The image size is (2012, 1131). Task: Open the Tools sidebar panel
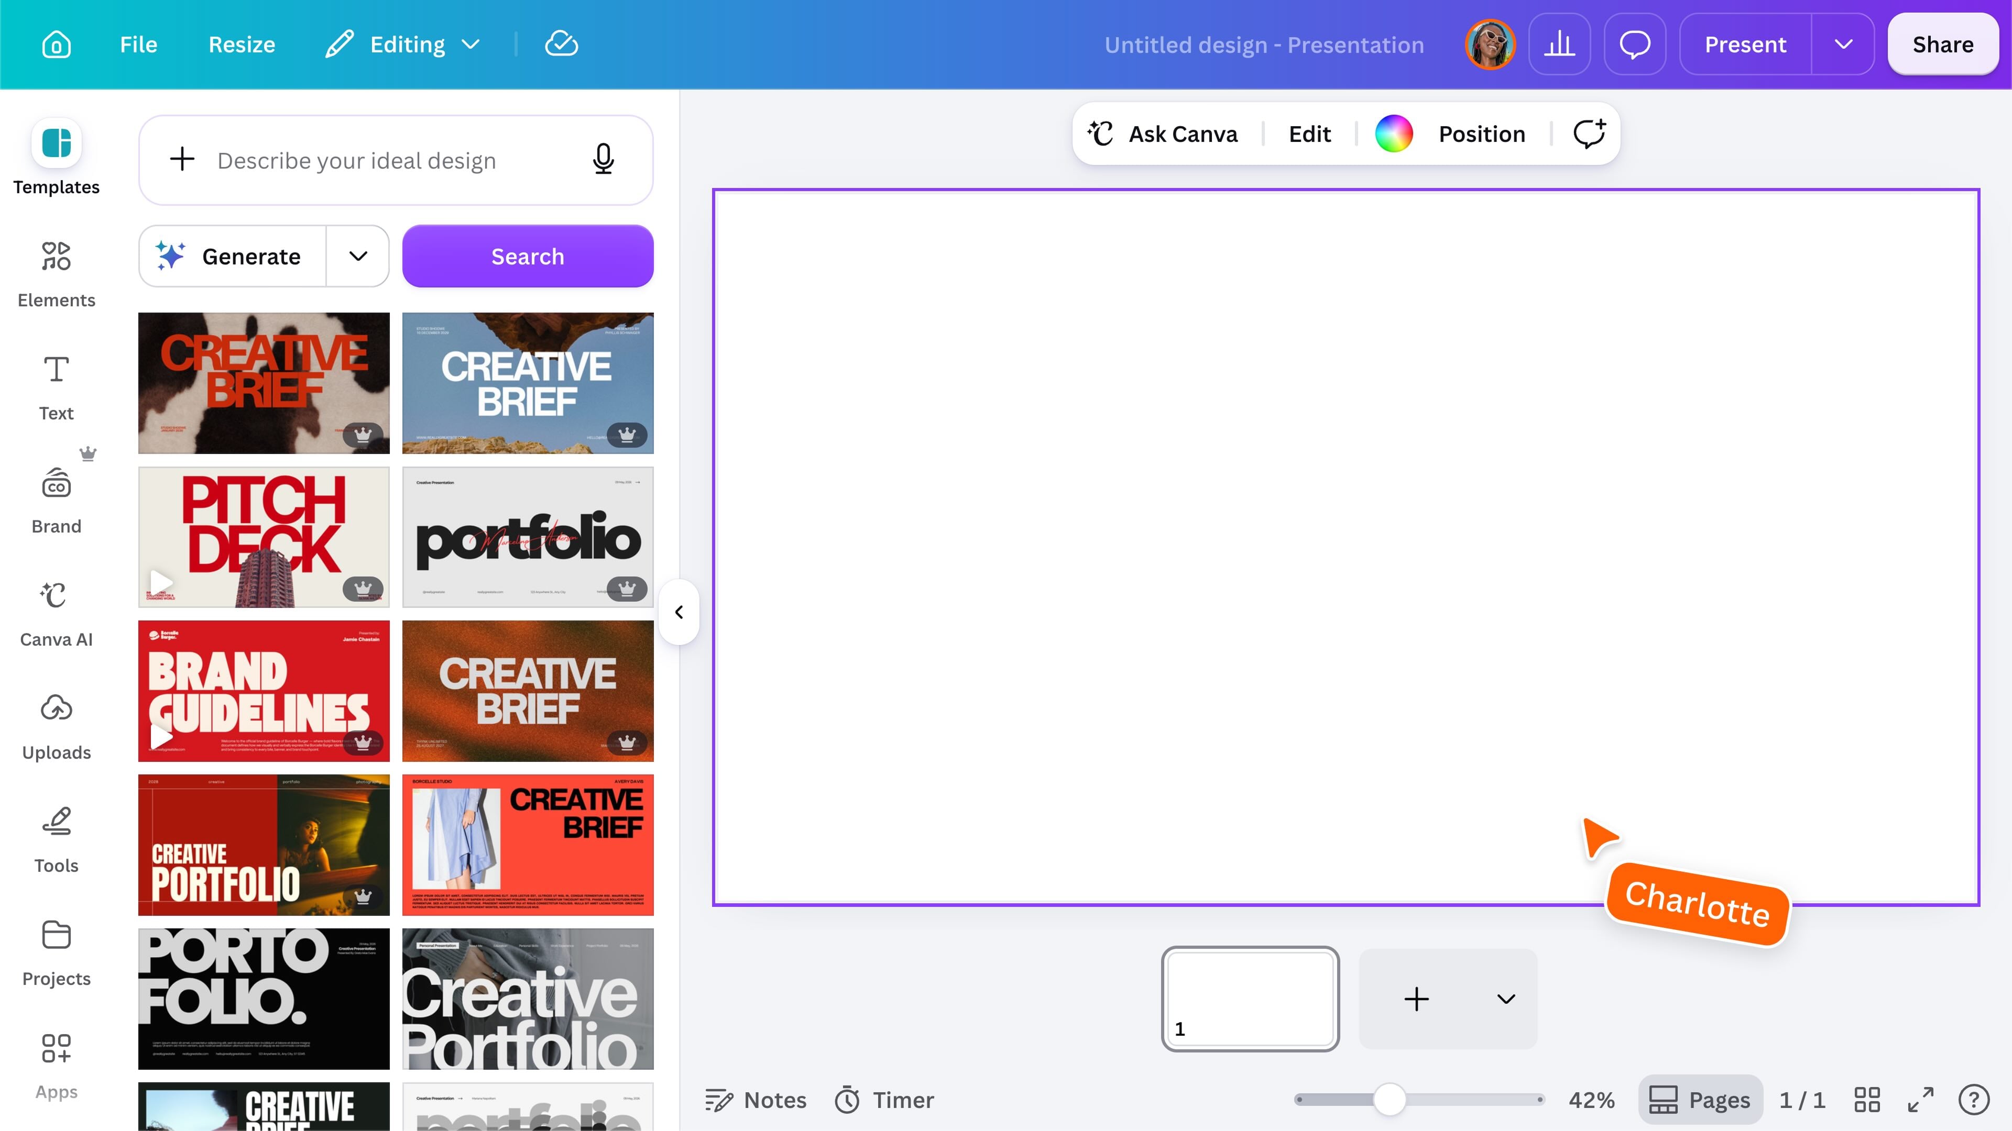pos(56,840)
